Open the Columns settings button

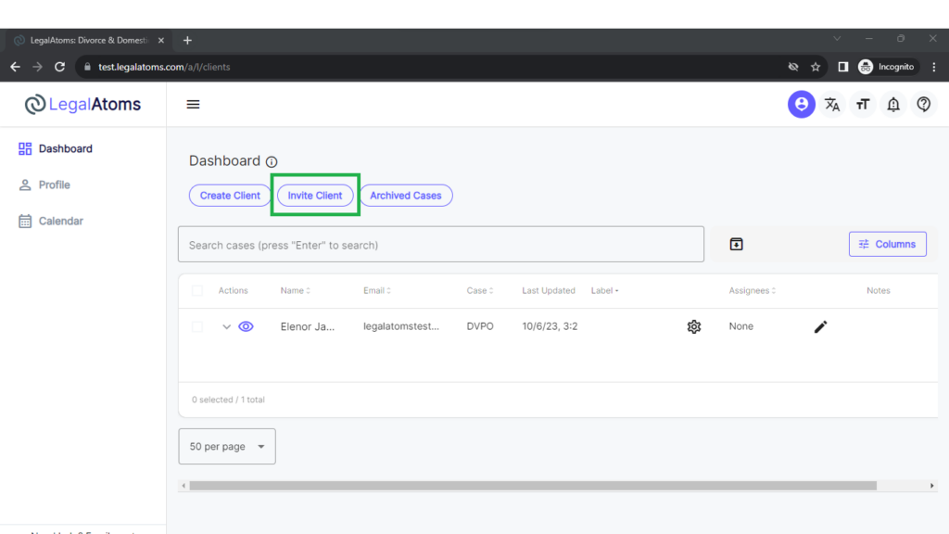(887, 244)
